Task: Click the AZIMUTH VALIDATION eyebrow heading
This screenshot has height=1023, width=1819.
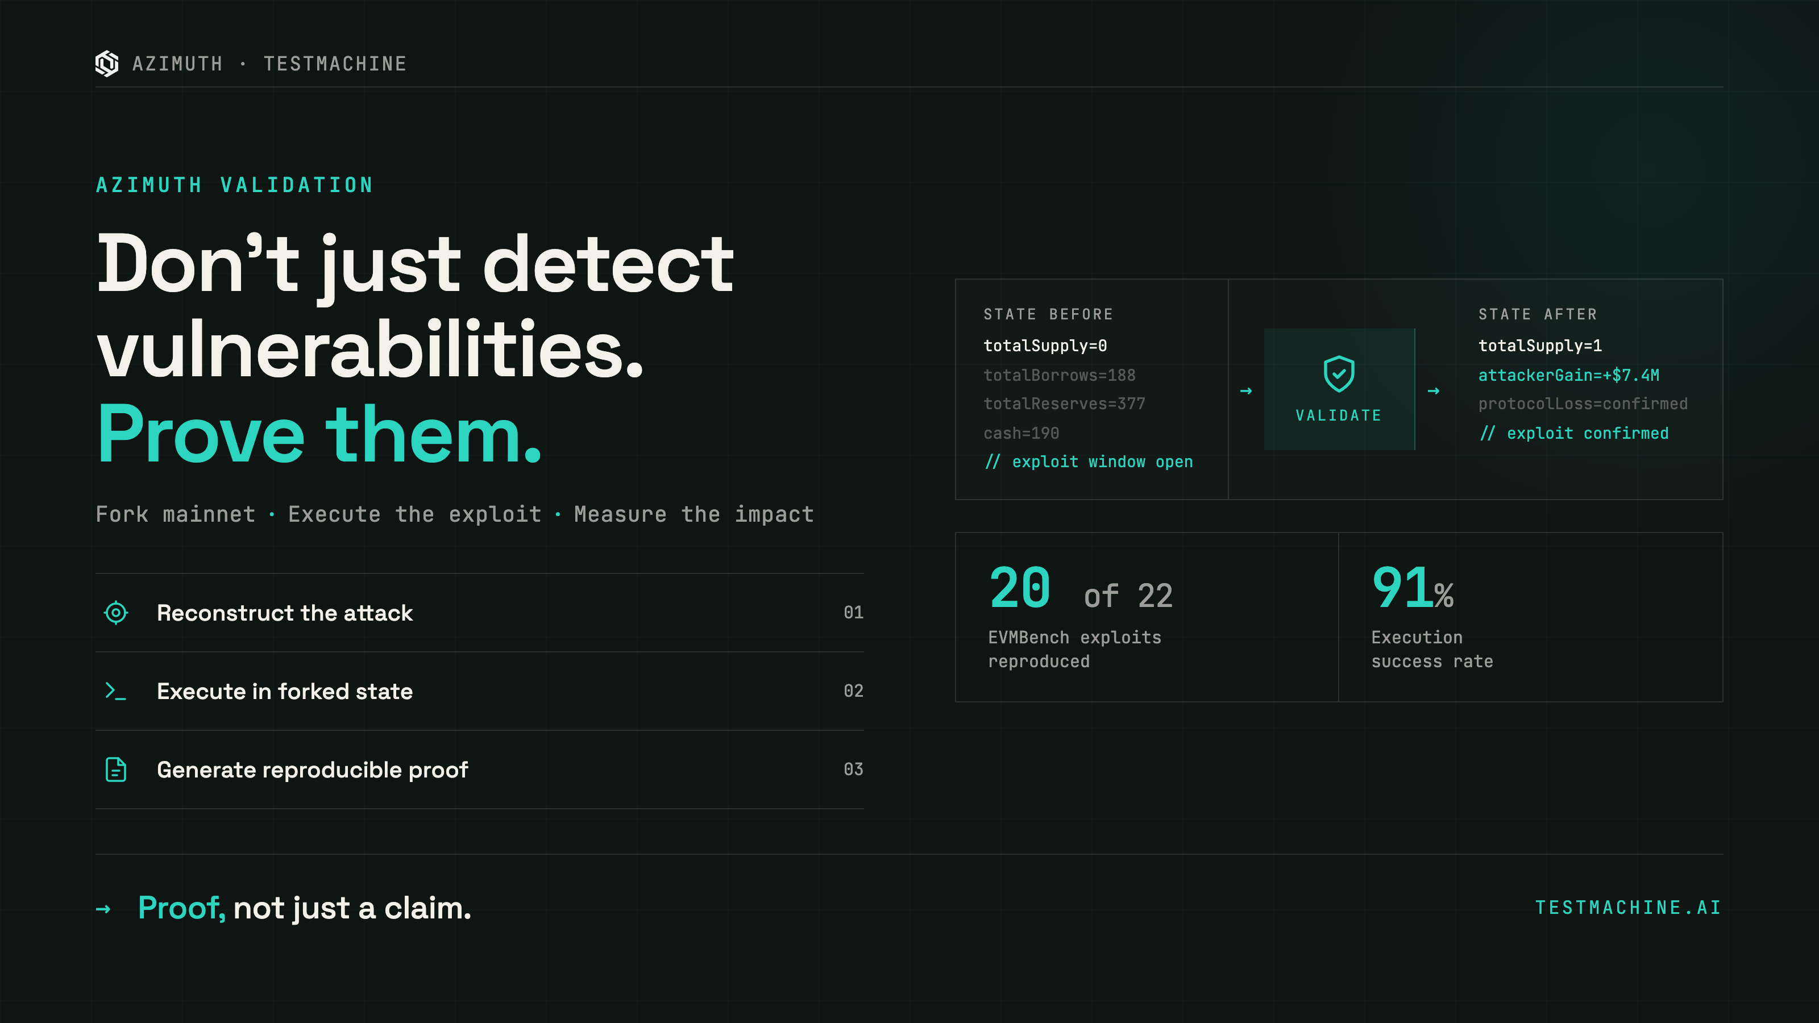Action: 234,185
